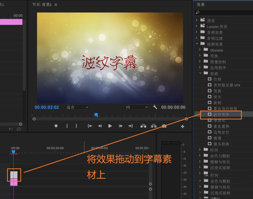The image size is (253, 199).
Task: Open the 节目 panel menu icon
Action: (56, 5)
